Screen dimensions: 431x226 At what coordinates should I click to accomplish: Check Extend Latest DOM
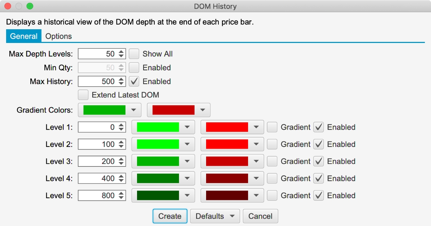click(83, 95)
